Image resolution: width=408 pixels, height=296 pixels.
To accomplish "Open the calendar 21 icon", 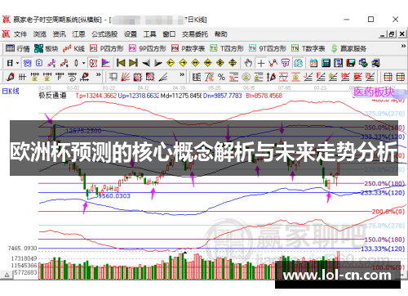I will point(313,63).
